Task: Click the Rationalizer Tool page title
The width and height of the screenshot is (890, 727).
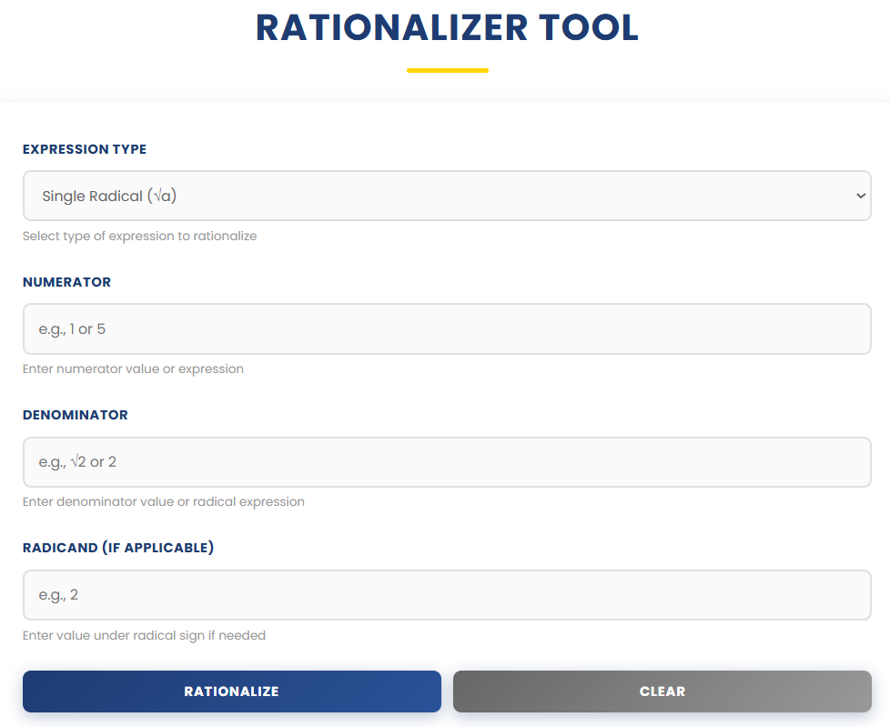Action: [447, 28]
